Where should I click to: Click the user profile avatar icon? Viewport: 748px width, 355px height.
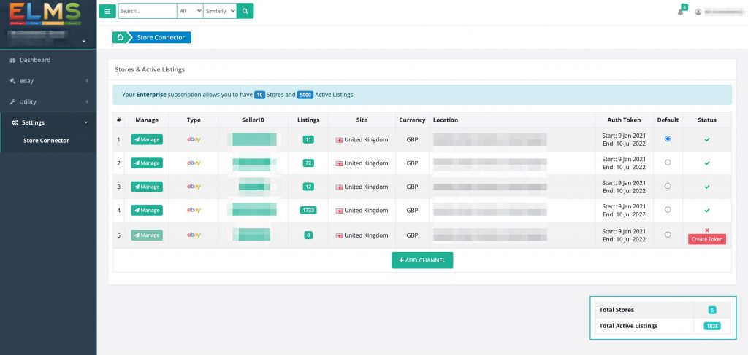pyautogui.click(x=698, y=12)
